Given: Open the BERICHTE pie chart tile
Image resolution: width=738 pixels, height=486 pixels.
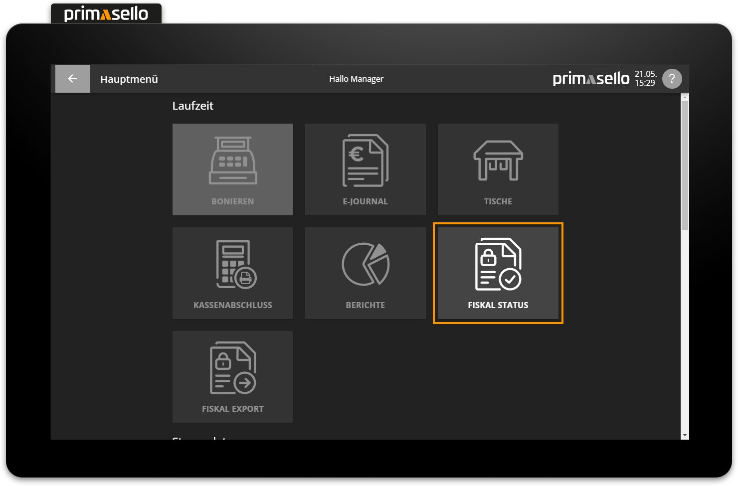Looking at the screenshot, I should pyautogui.click(x=365, y=273).
